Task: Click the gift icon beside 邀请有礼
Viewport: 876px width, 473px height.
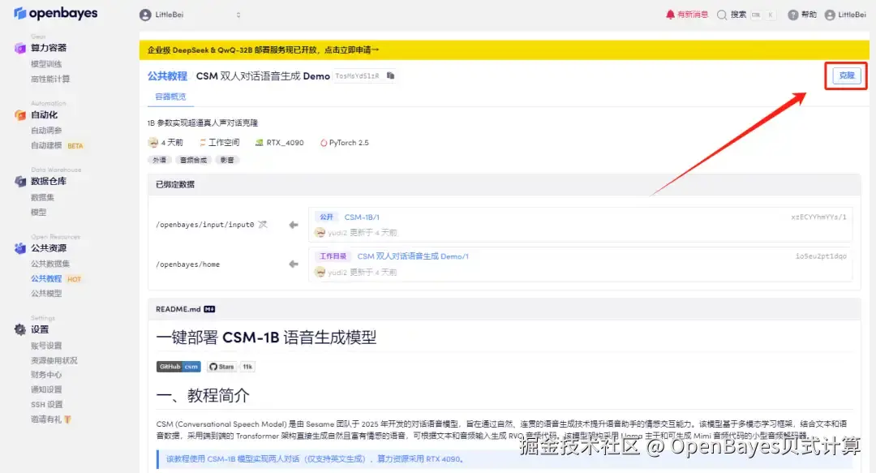Action: (x=67, y=419)
